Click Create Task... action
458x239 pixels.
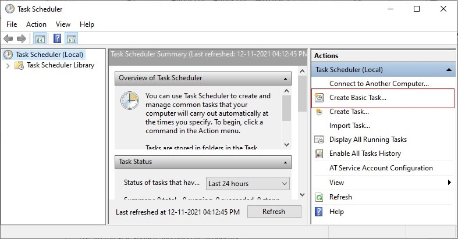pos(349,112)
